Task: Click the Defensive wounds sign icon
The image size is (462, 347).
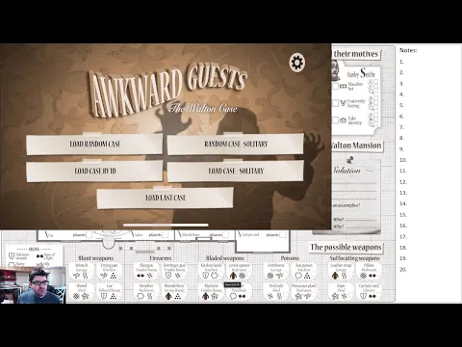Action: 12,256
